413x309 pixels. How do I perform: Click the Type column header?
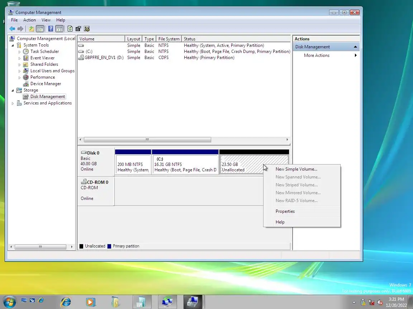pos(149,39)
